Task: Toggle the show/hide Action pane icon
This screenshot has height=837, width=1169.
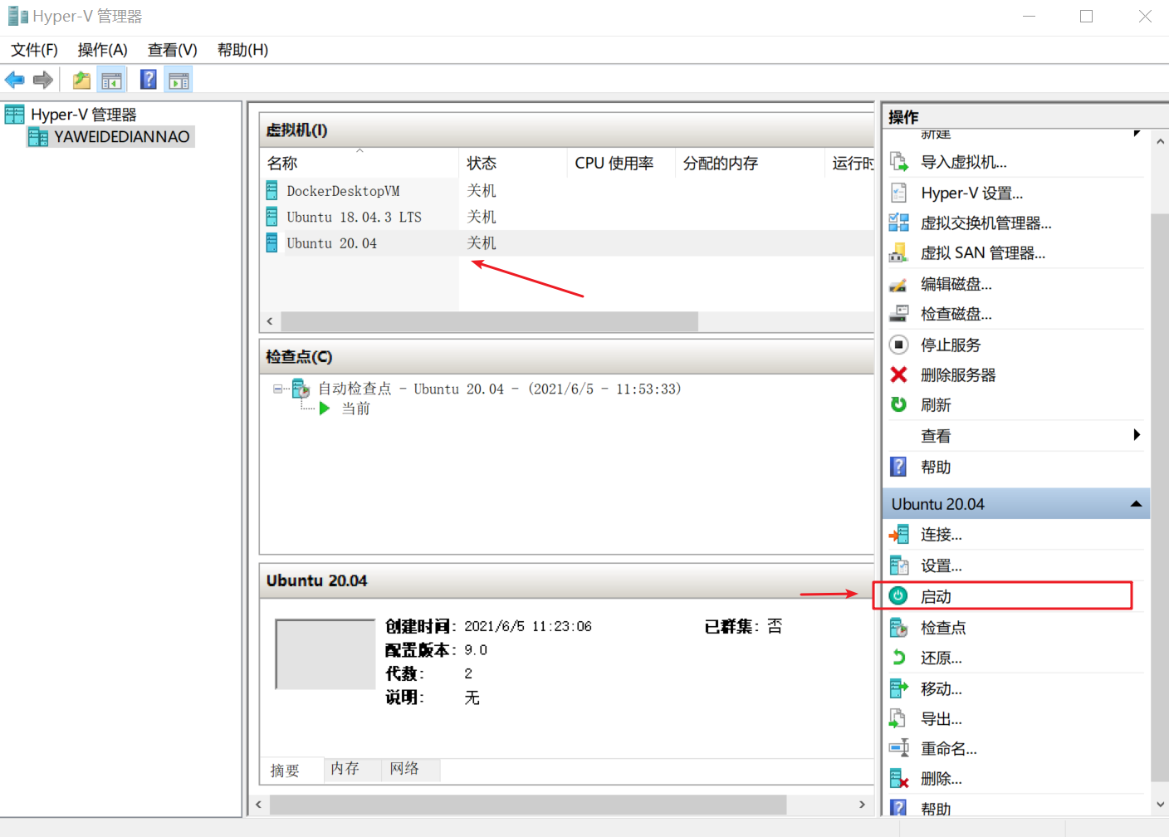Action: pyautogui.click(x=179, y=80)
